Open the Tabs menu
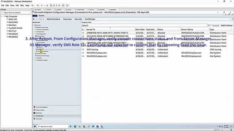Viewport: 234px width, 131px height. (x=22, y=5)
